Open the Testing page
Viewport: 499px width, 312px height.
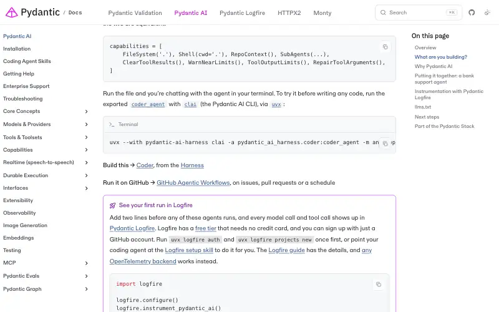12,250
